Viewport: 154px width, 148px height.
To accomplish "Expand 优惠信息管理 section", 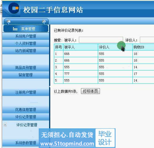I will pyautogui.click(x=26, y=110).
